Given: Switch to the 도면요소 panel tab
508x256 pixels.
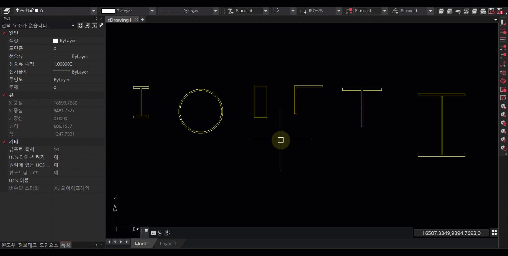Looking at the screenshot, I should click(49, 245).
